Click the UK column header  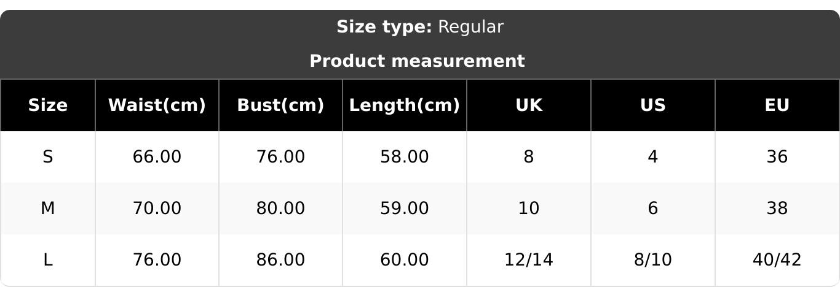pyautogui.click(x=529, y=105)
